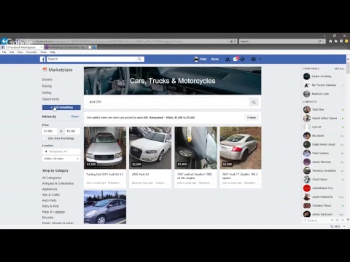Click the Facebook logo icon
The image size is (350, 262).
pos(43,59)
